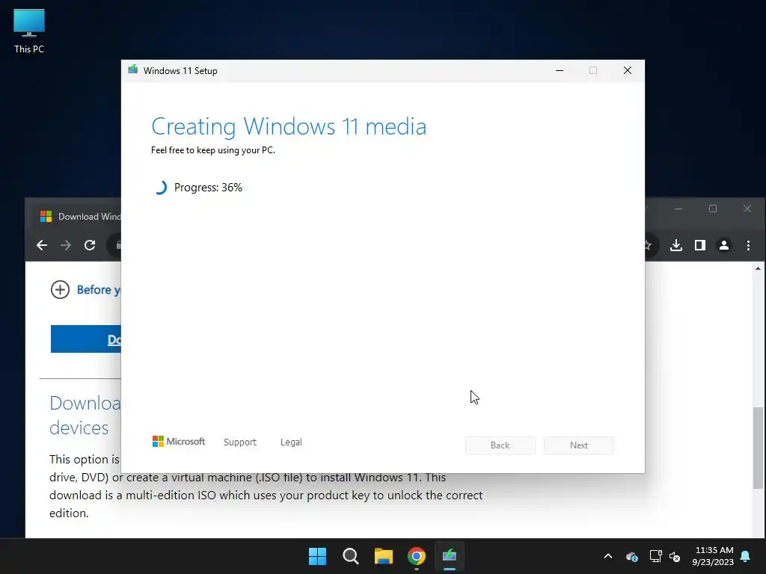Open This PC desktop icon
The image size is (766, 574).
pos(29,31)
